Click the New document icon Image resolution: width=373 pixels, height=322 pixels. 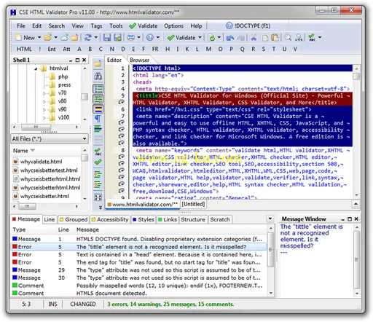click(x=19, y=37)
